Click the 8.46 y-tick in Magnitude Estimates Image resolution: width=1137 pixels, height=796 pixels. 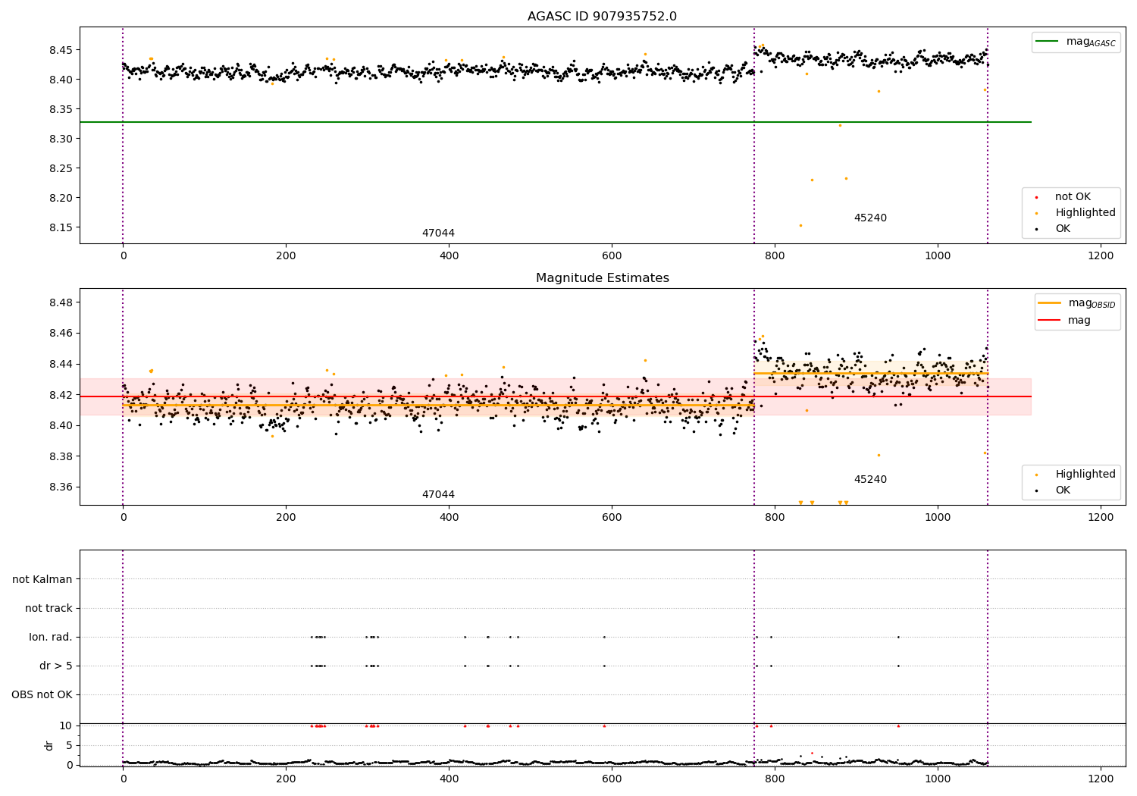(61, 333)
